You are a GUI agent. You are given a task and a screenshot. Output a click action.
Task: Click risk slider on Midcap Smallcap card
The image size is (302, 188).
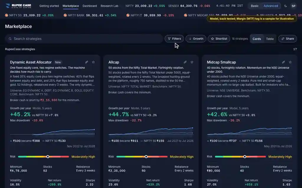[x=240, y=157]
